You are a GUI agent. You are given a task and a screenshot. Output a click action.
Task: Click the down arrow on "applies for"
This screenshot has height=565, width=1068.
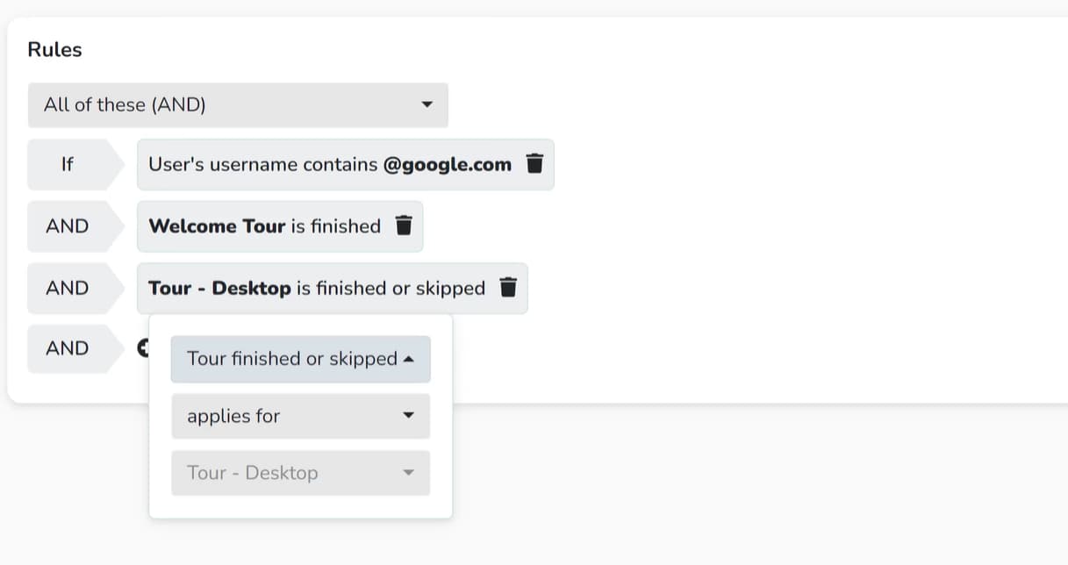coord(409,416)
